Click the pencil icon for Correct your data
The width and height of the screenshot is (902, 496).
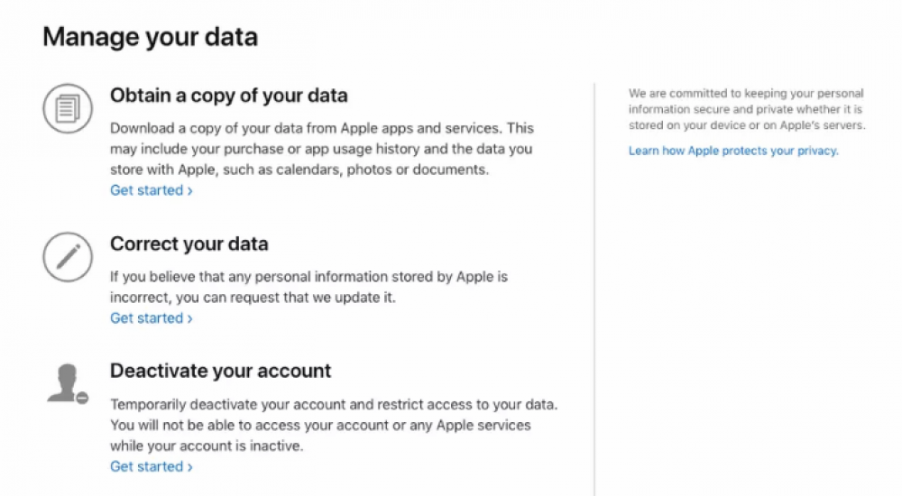[68, 257]
